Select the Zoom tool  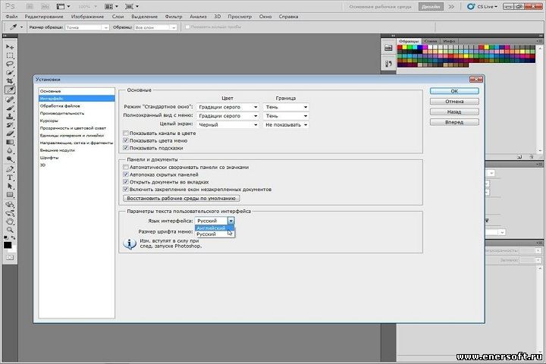[10, 230]
